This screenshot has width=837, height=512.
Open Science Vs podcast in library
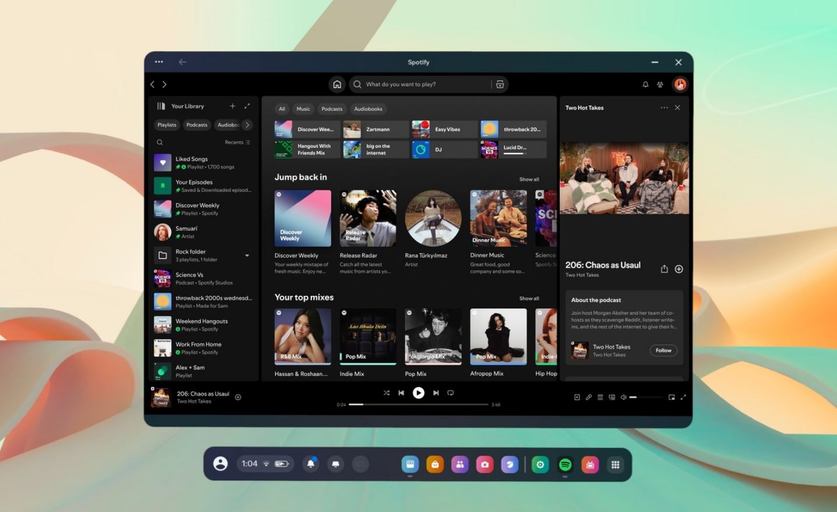[x=203, y=278]
